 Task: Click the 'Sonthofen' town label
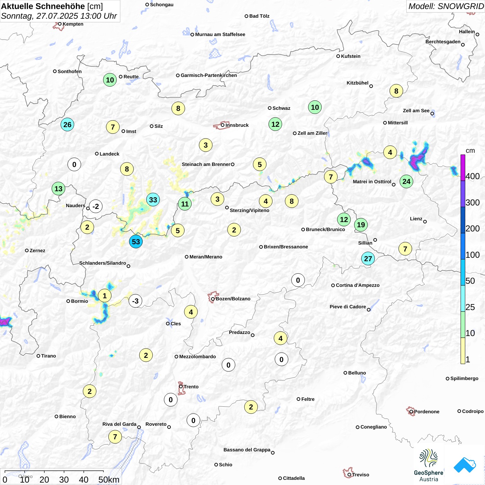click(x=70, y=71)
